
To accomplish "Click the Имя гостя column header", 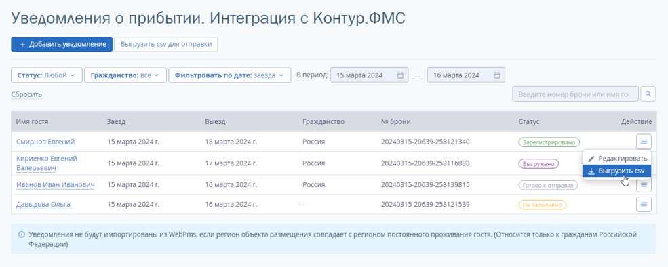I will coord(33,122).
